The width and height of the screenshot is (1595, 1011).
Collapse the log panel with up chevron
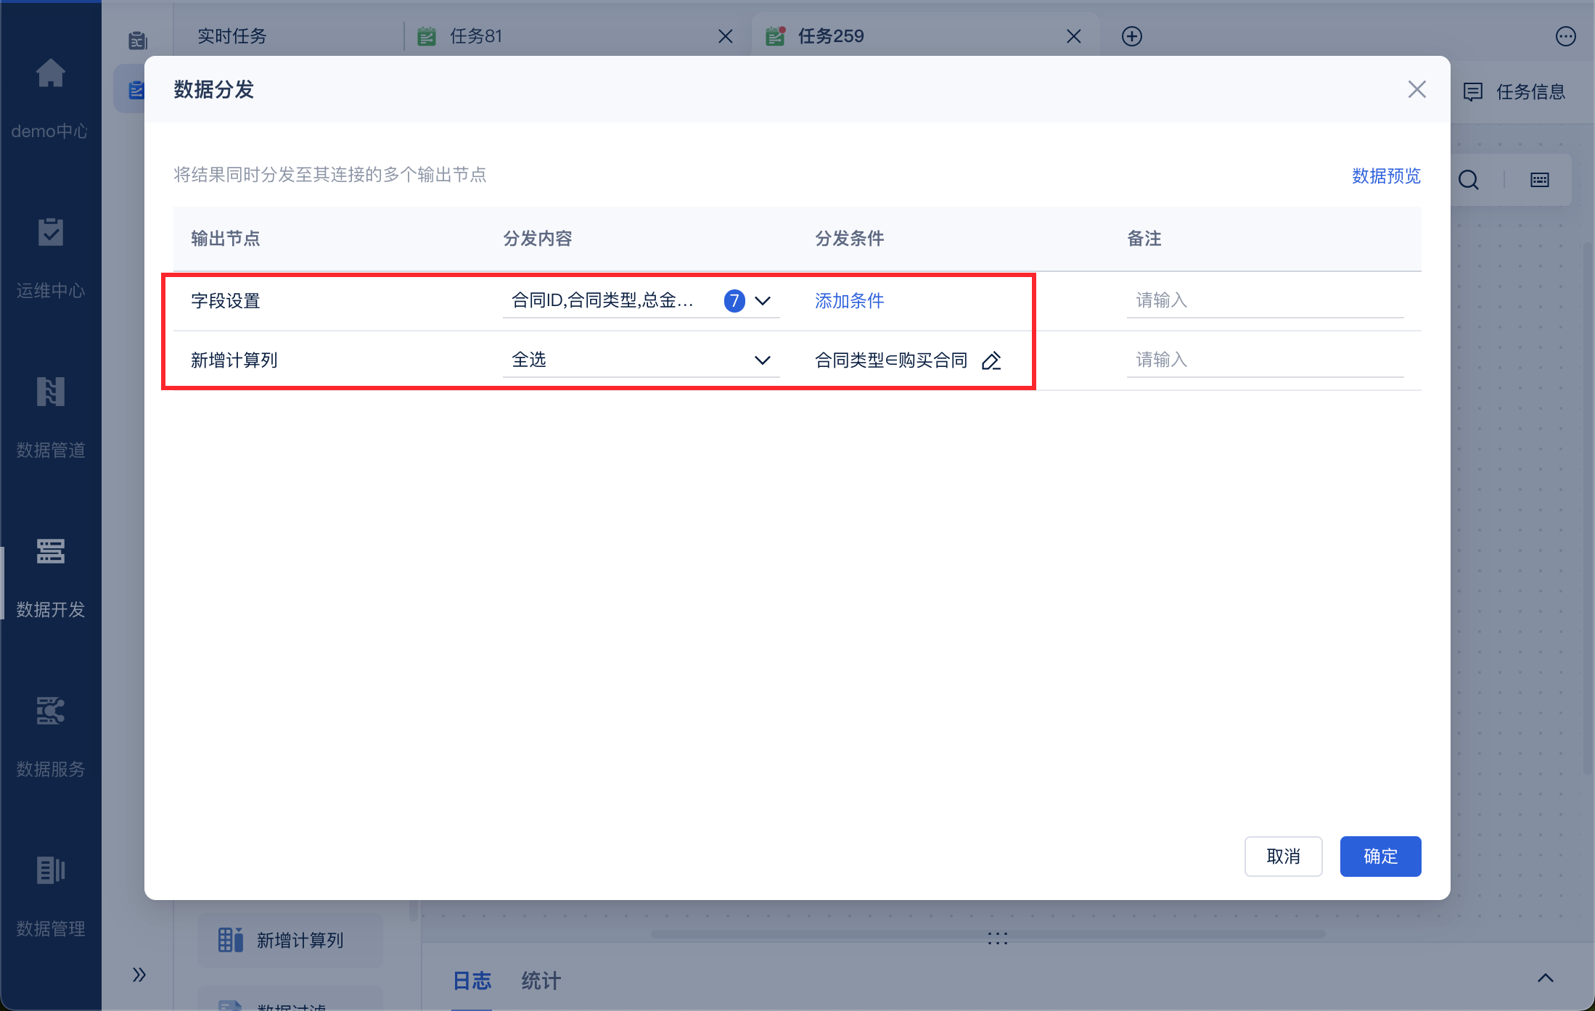pyautogui.click(x=1545, y=978)
